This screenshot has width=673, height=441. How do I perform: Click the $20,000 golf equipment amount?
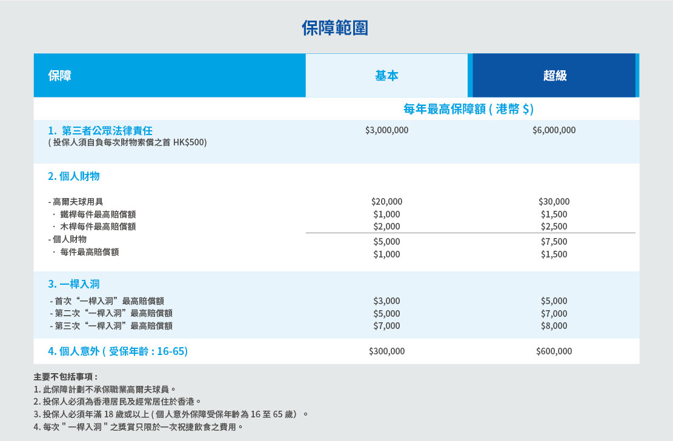pyautogui.click(x=386, y=201)
